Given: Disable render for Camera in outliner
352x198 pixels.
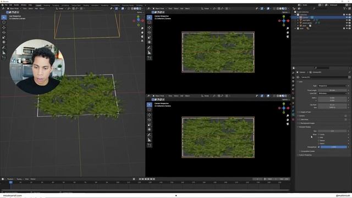Looking at the screenshot, I should tap(350, 17).
